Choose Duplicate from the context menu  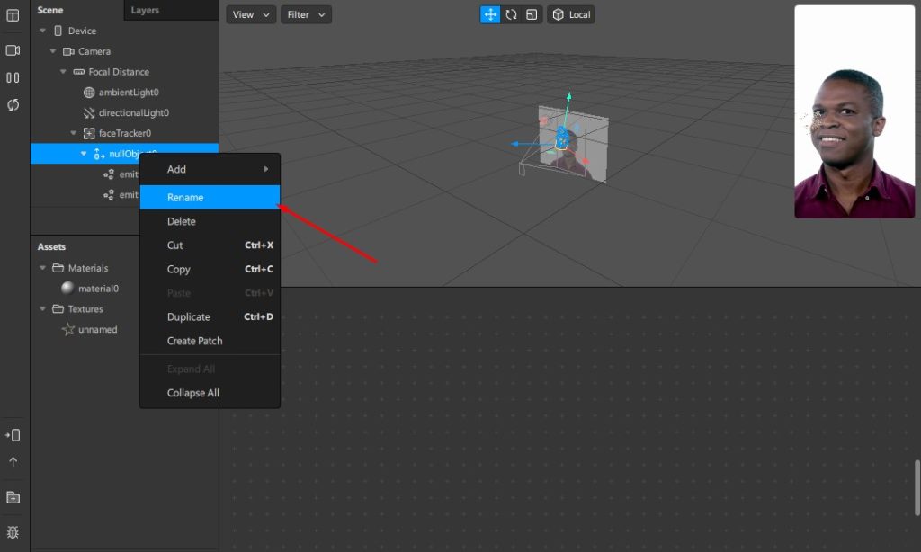[x=189, y=317]
